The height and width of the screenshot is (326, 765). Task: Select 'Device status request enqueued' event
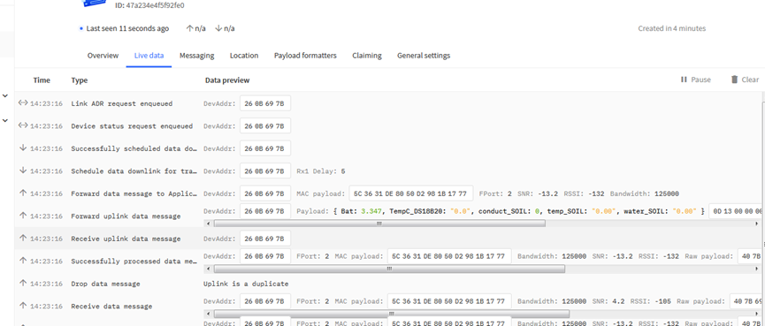click(132, 125)
